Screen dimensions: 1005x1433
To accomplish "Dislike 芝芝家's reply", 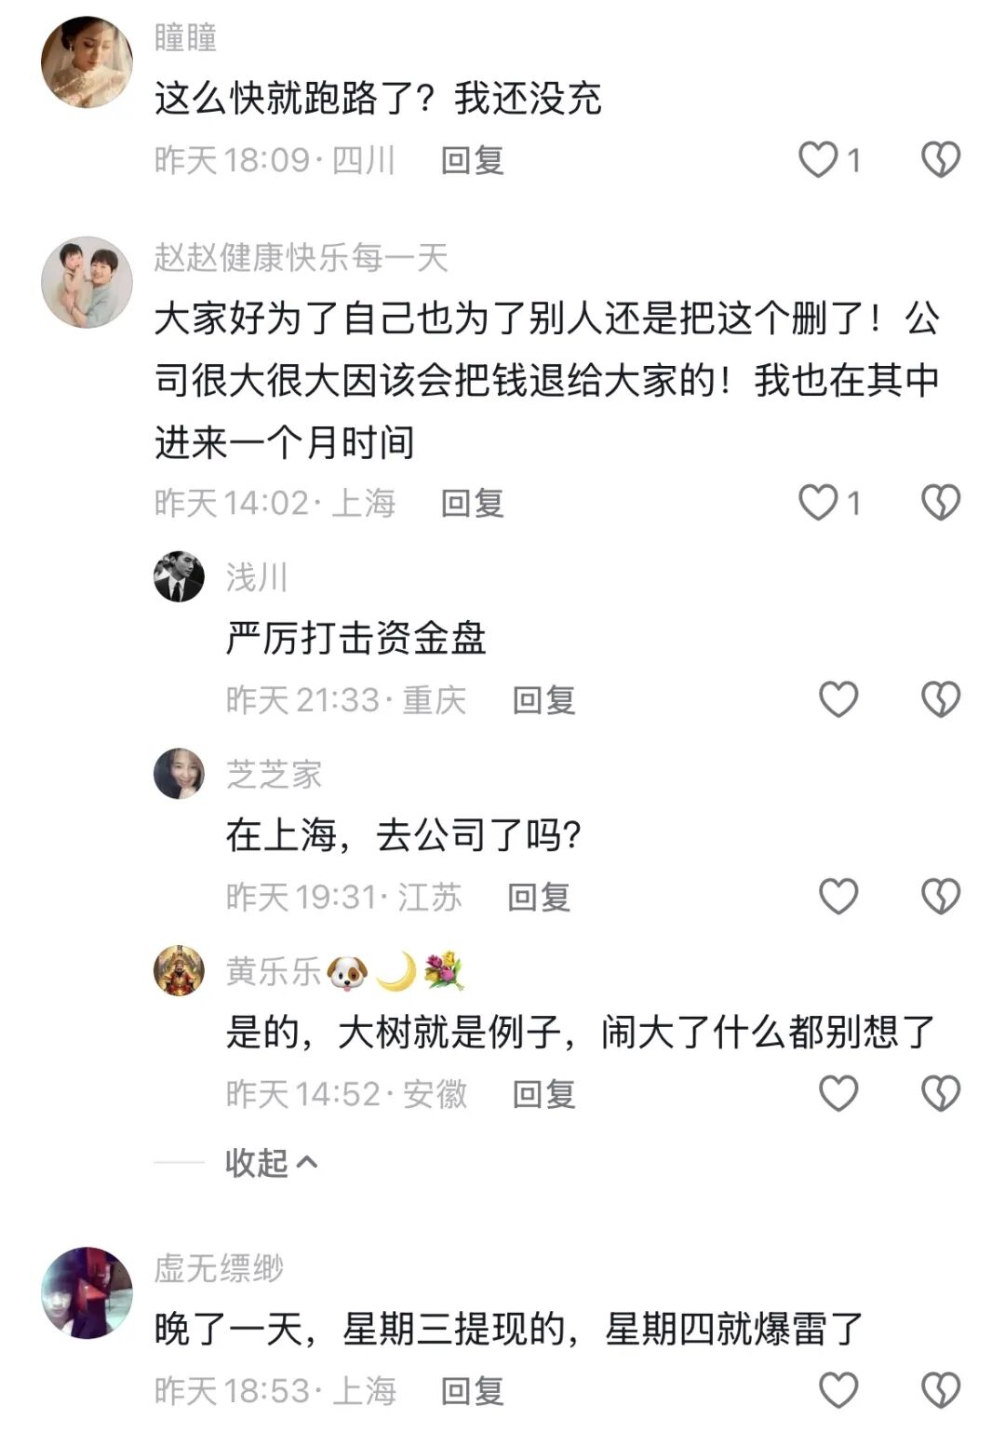I will coord(940,897).
